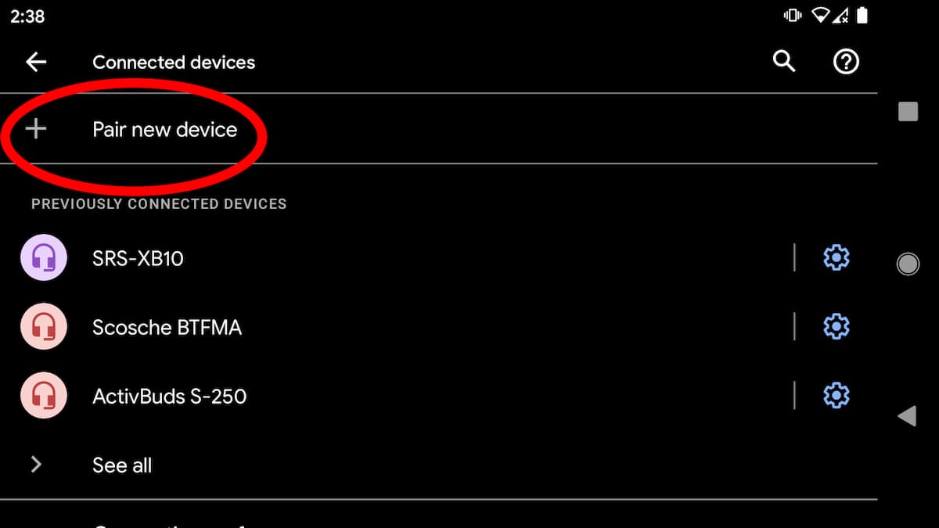Image resolution: width=939 pixels, height=528 pixels.
Task: Expand the See all chevron
Action: [36, 465]
